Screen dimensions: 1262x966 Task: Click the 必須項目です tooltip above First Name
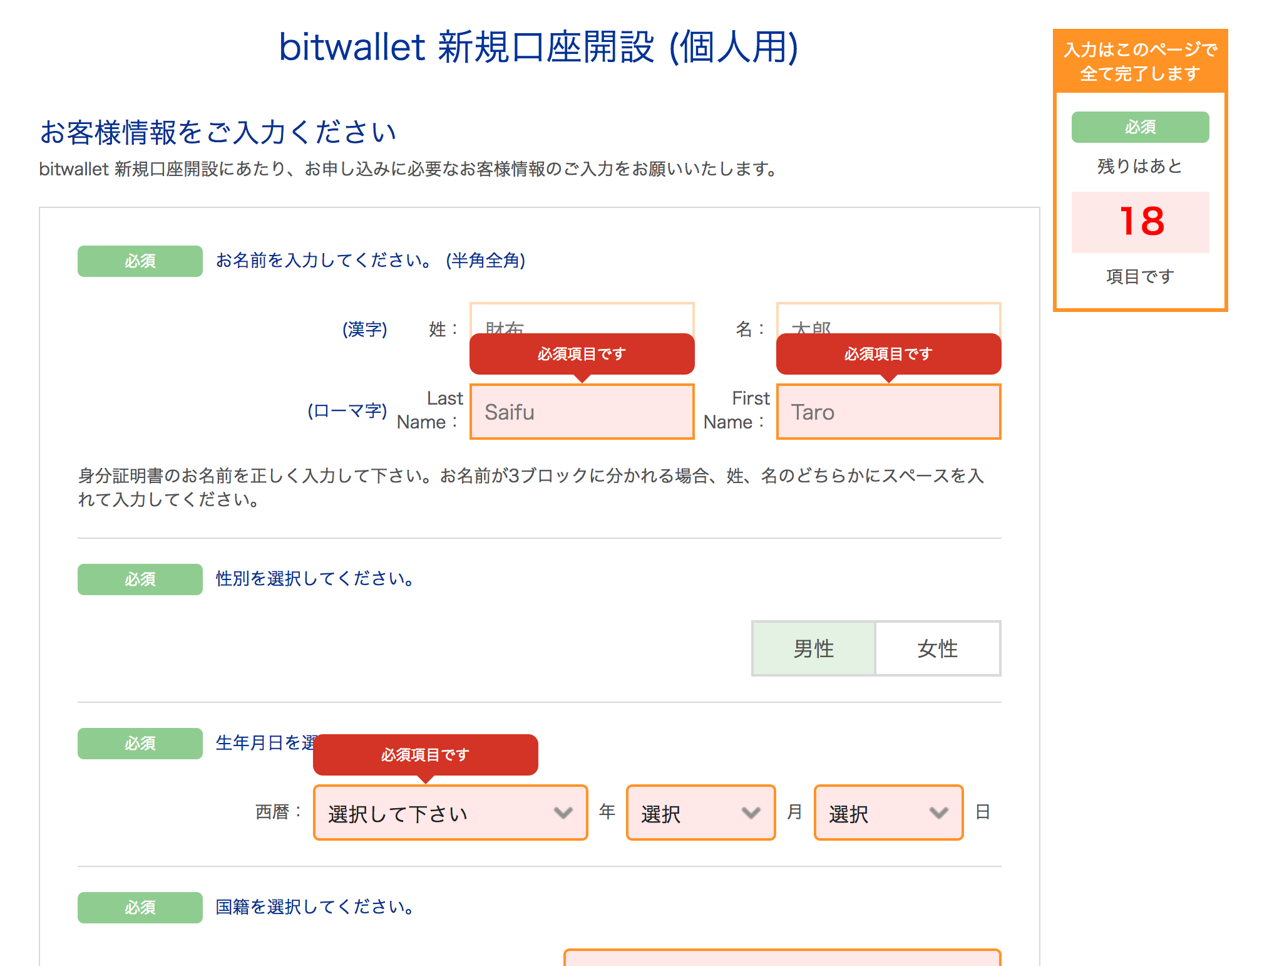pyautogui.click(x=888, y=354)
